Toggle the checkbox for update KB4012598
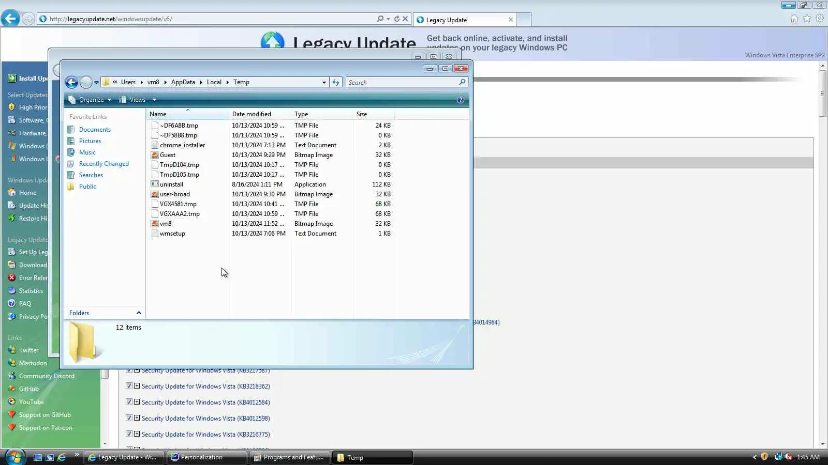 click(129, 418)
